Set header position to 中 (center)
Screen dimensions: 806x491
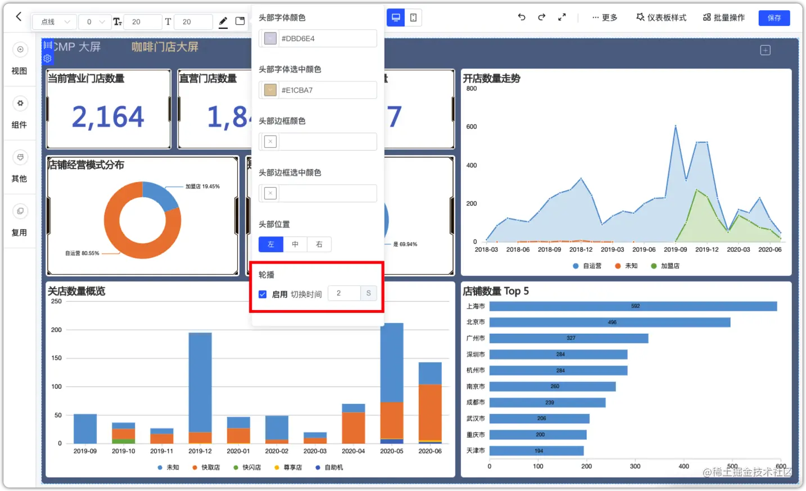(295, 244)
